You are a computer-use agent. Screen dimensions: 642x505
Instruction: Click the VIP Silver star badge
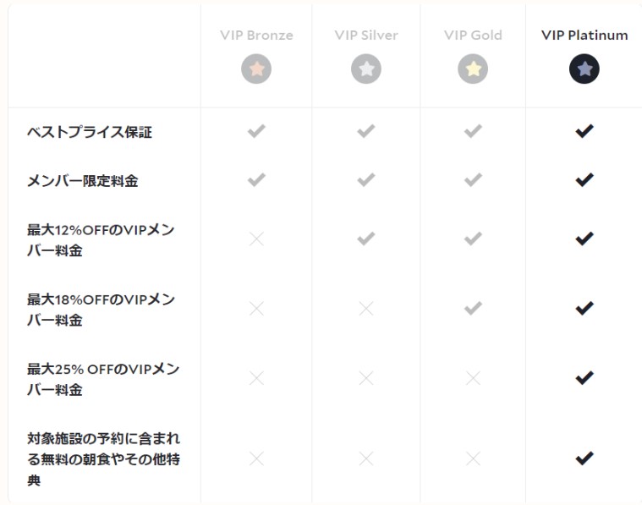(366, 69)
